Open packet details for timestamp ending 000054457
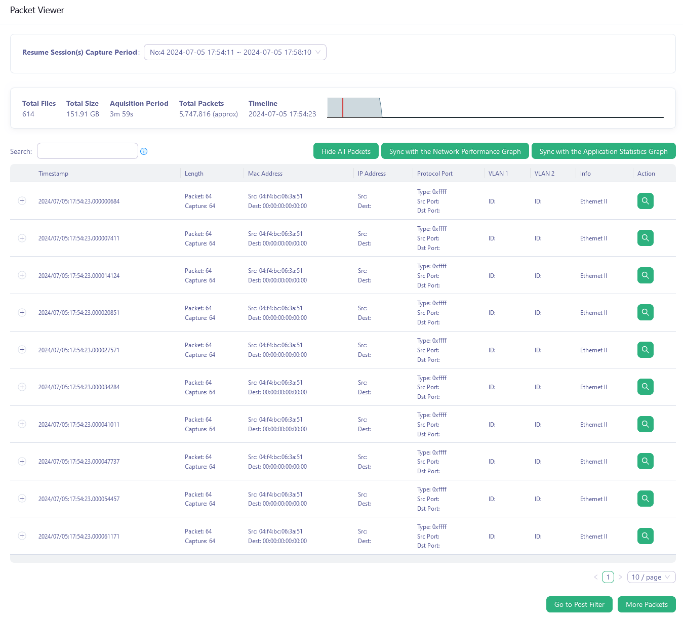683x617 pixels. (645, 499)
